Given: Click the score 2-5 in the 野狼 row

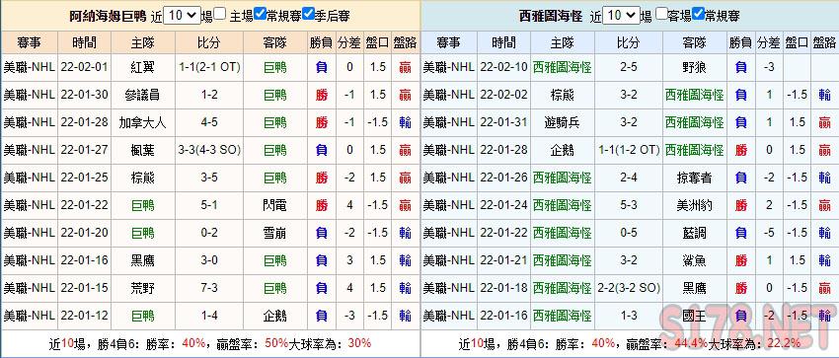Looking at the screenshot, I should click(x=628, y=67).
